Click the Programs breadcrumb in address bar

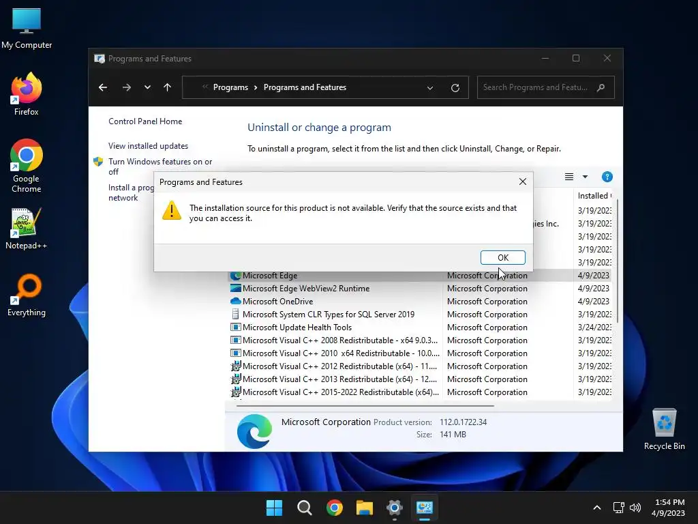pos(230,87)
